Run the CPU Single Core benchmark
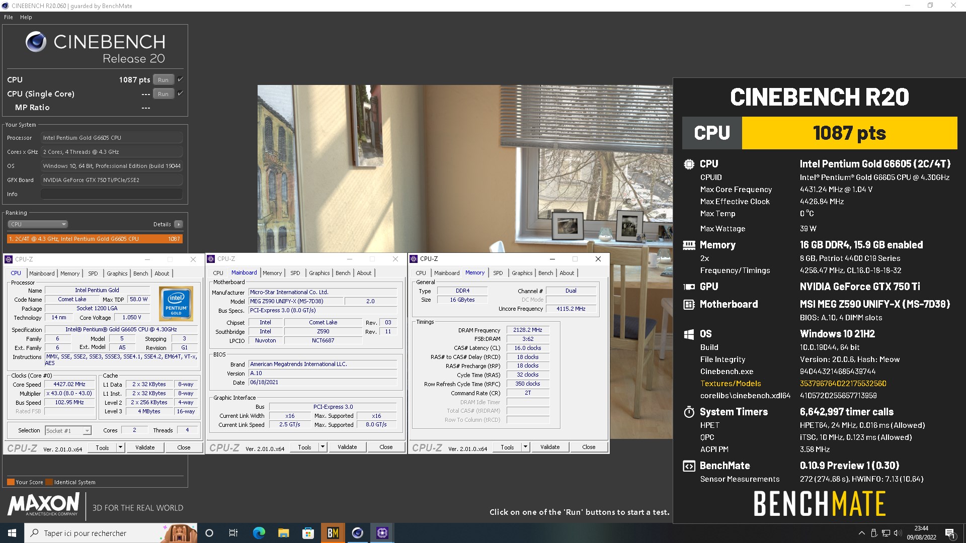 pos(163,94)
